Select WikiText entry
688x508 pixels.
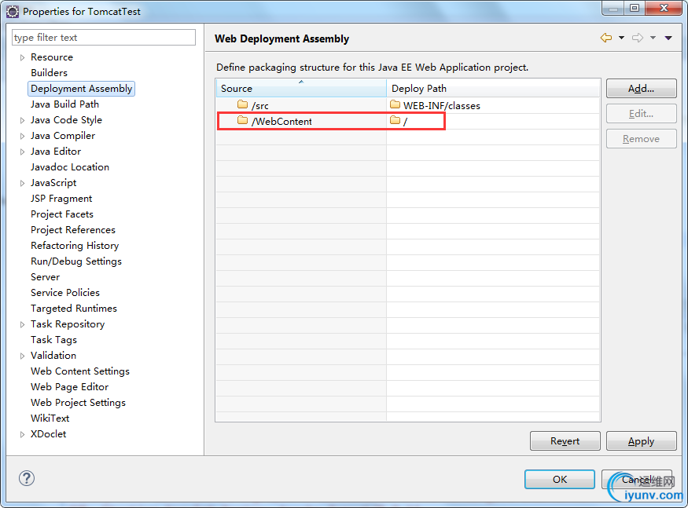50,418
